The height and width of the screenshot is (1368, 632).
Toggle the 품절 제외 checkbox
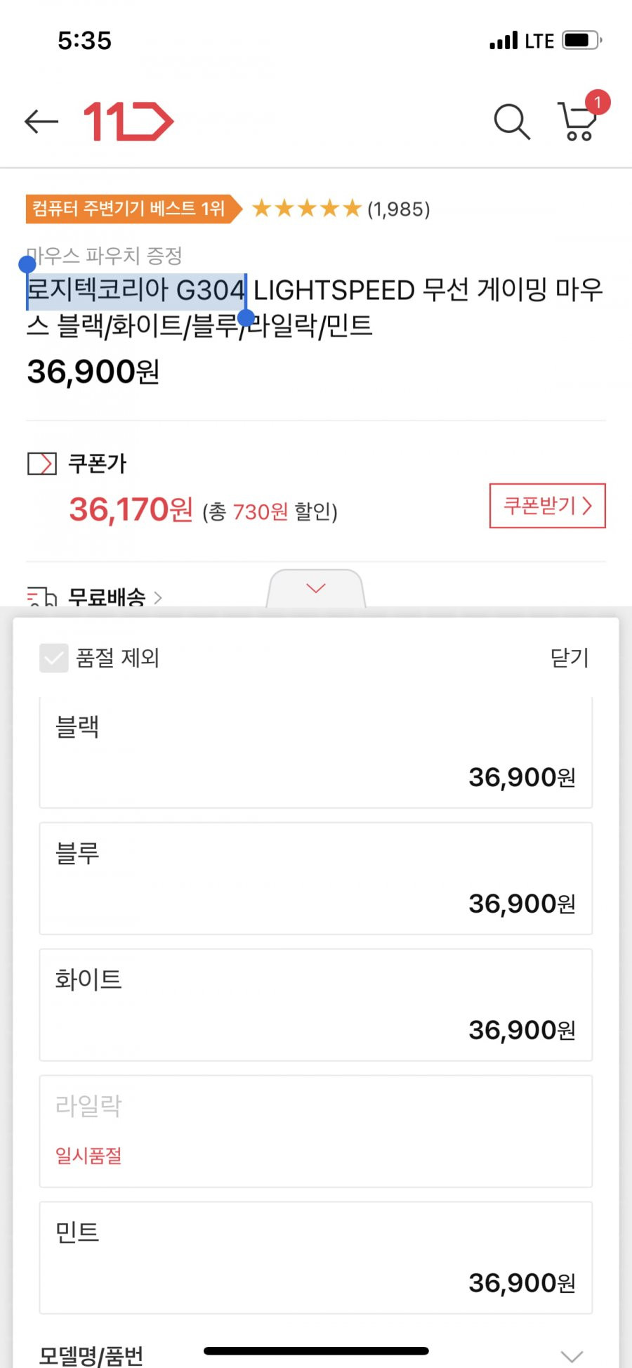[53, 658]
